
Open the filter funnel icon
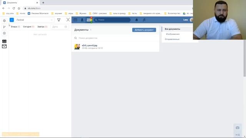pyautogui.click(x=59, y=20)
